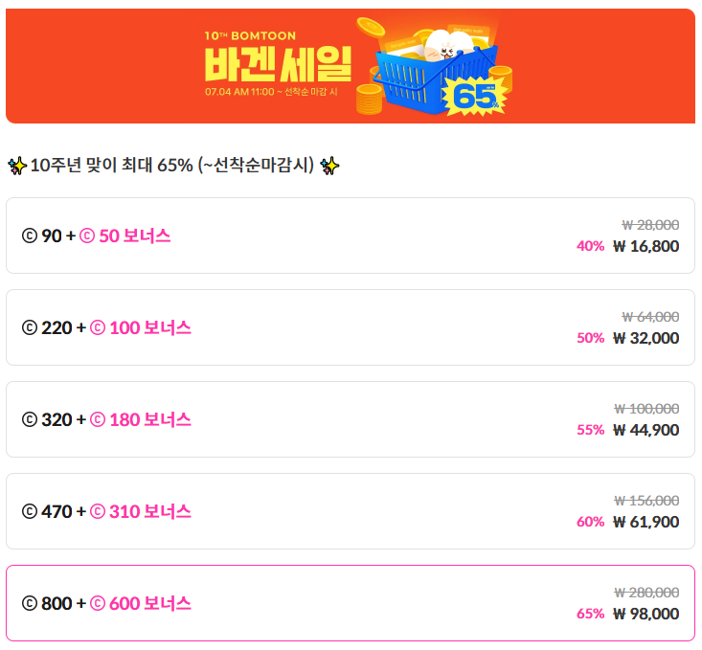Click the coin icon beside 800

30,603
